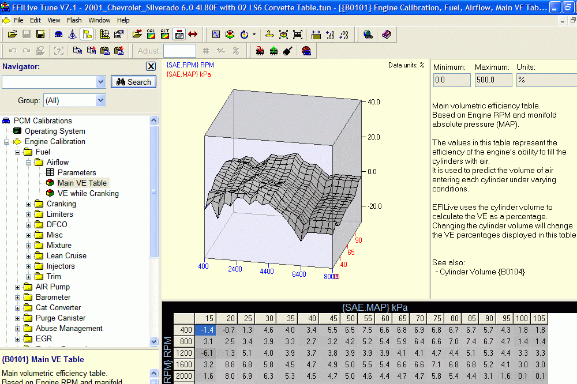The width and height of the screenshot is (577, 384).
Task: Click the blue car icon in toolbar
Action: pyautogui.click(x=58, y=35)
